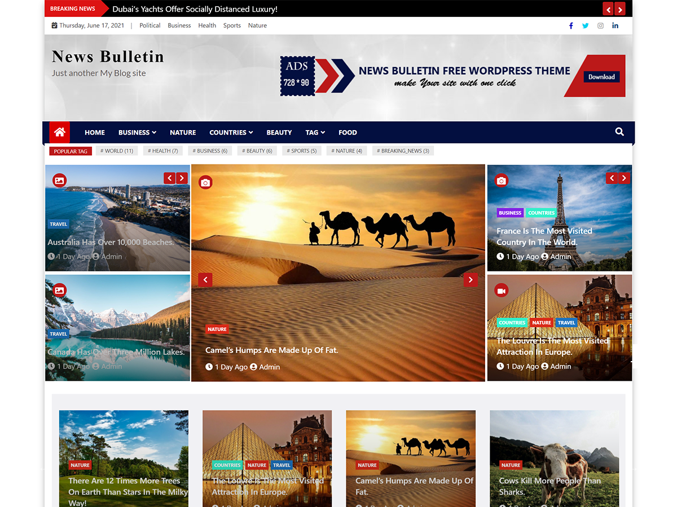Click the video icon on the Louvre article
Screen dimensions: 677x507
[500, 290]
